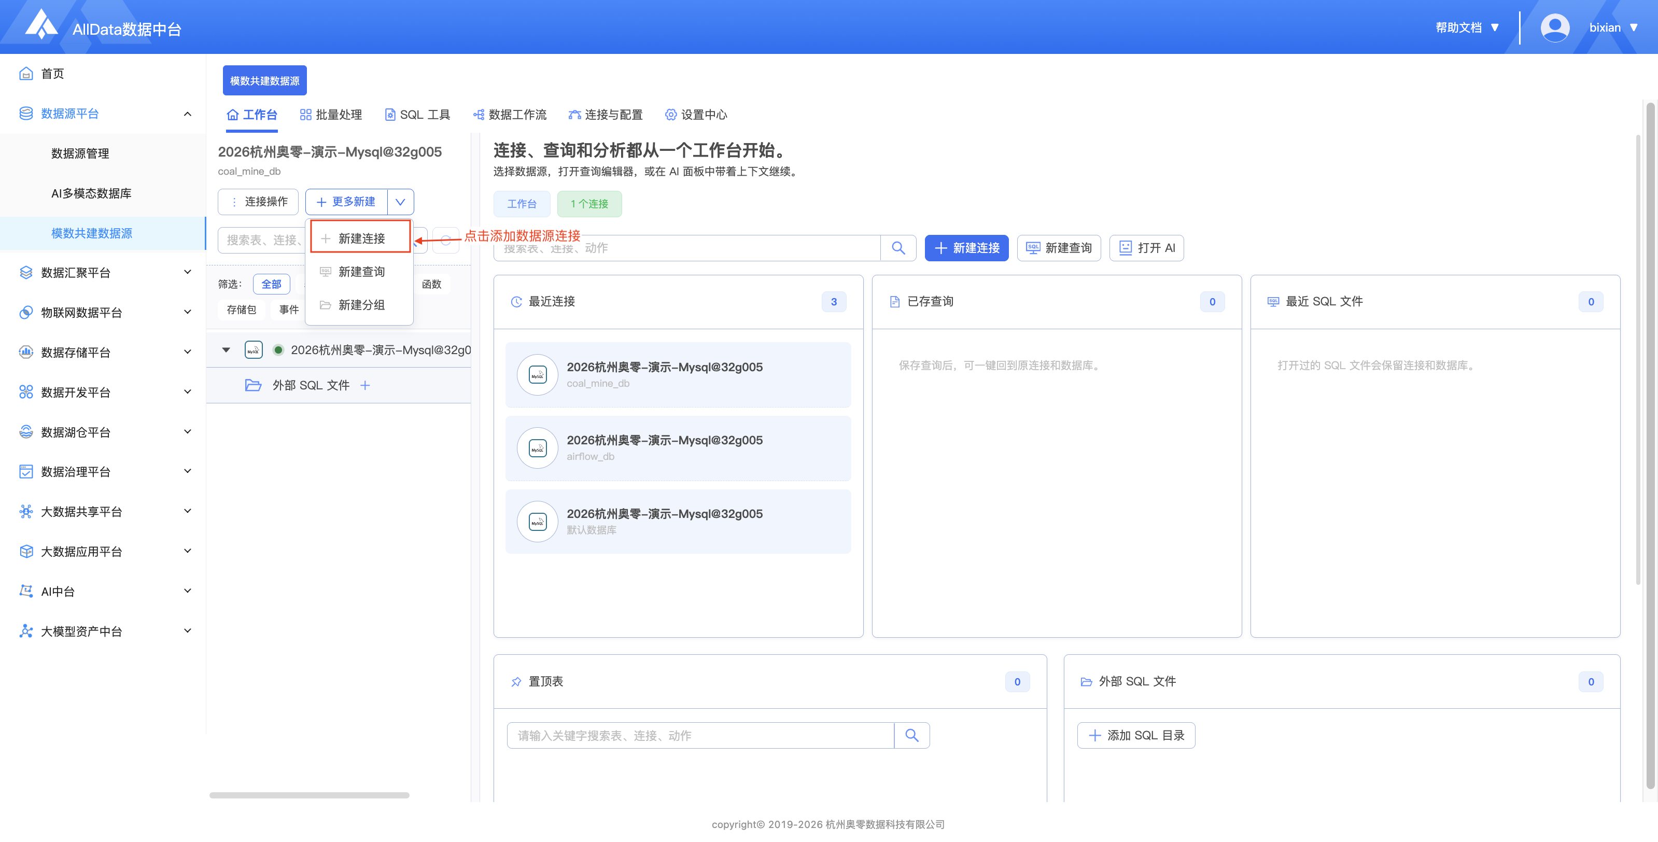The image size is (1658, 842).
Task: Select the 存储包 filter chip
Action: click(x=242, y=310)
